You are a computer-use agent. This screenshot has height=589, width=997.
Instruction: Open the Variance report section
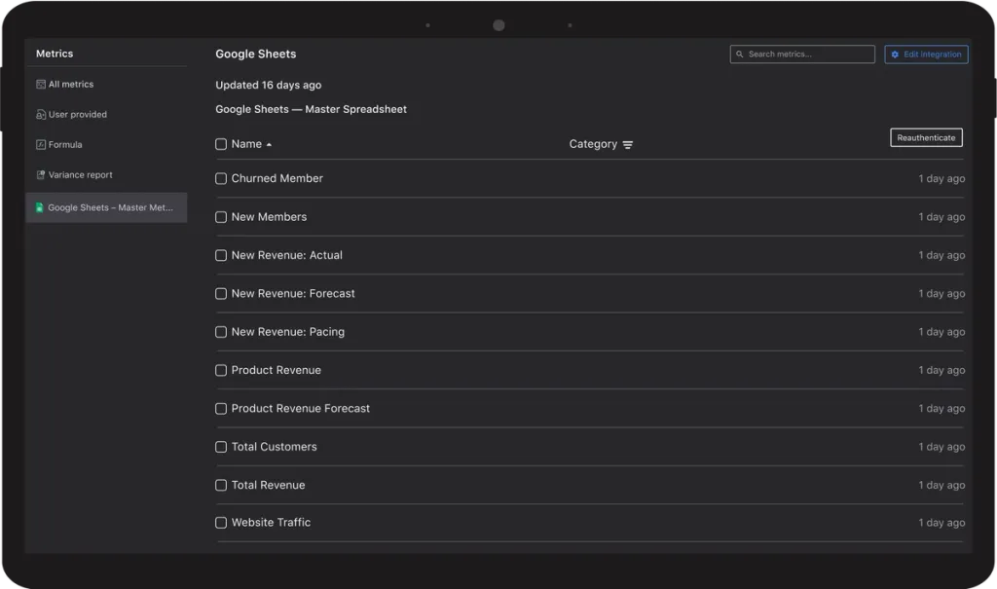80,175
